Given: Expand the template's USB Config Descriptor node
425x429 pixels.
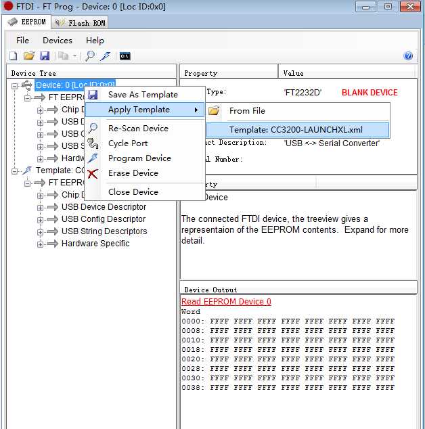Looking at the screenshot, I should 40,220.
